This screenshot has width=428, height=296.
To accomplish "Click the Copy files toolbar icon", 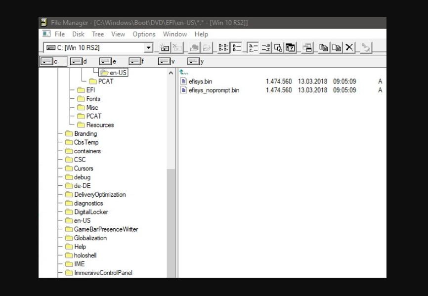I will pos(324,48).
